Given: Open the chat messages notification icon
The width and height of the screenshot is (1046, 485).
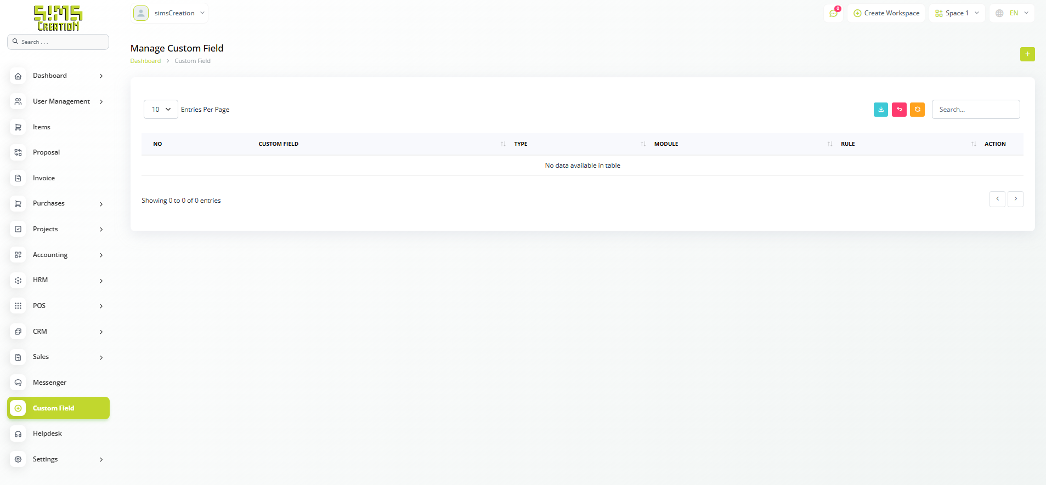Looking at the screenshot, I should pos(833,13).
